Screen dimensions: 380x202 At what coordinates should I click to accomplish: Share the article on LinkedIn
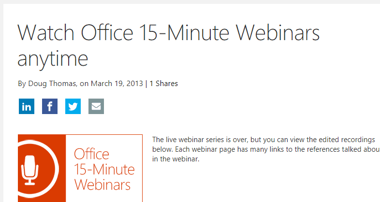[x=27, y=106]
